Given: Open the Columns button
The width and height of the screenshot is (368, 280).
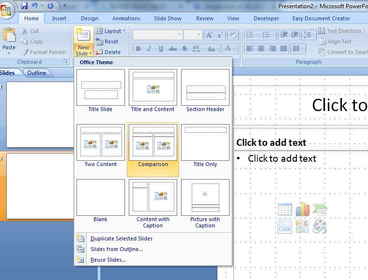Looking at the screenshot, I should click(x=298, y=49).
